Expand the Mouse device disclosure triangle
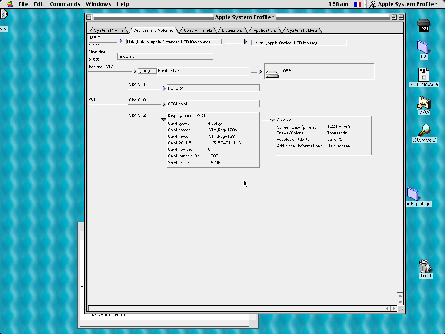This screenshot has width=445, height=334. [x=246, y=42]
